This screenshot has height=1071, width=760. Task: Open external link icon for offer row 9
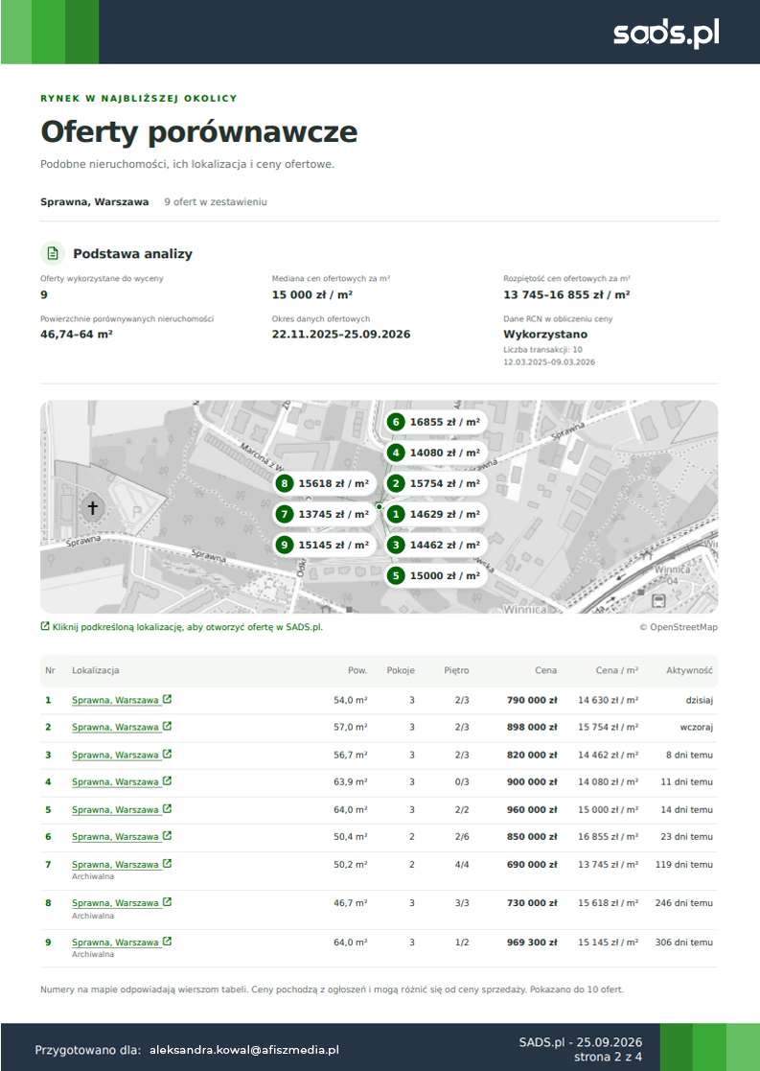tap(168, 942)
